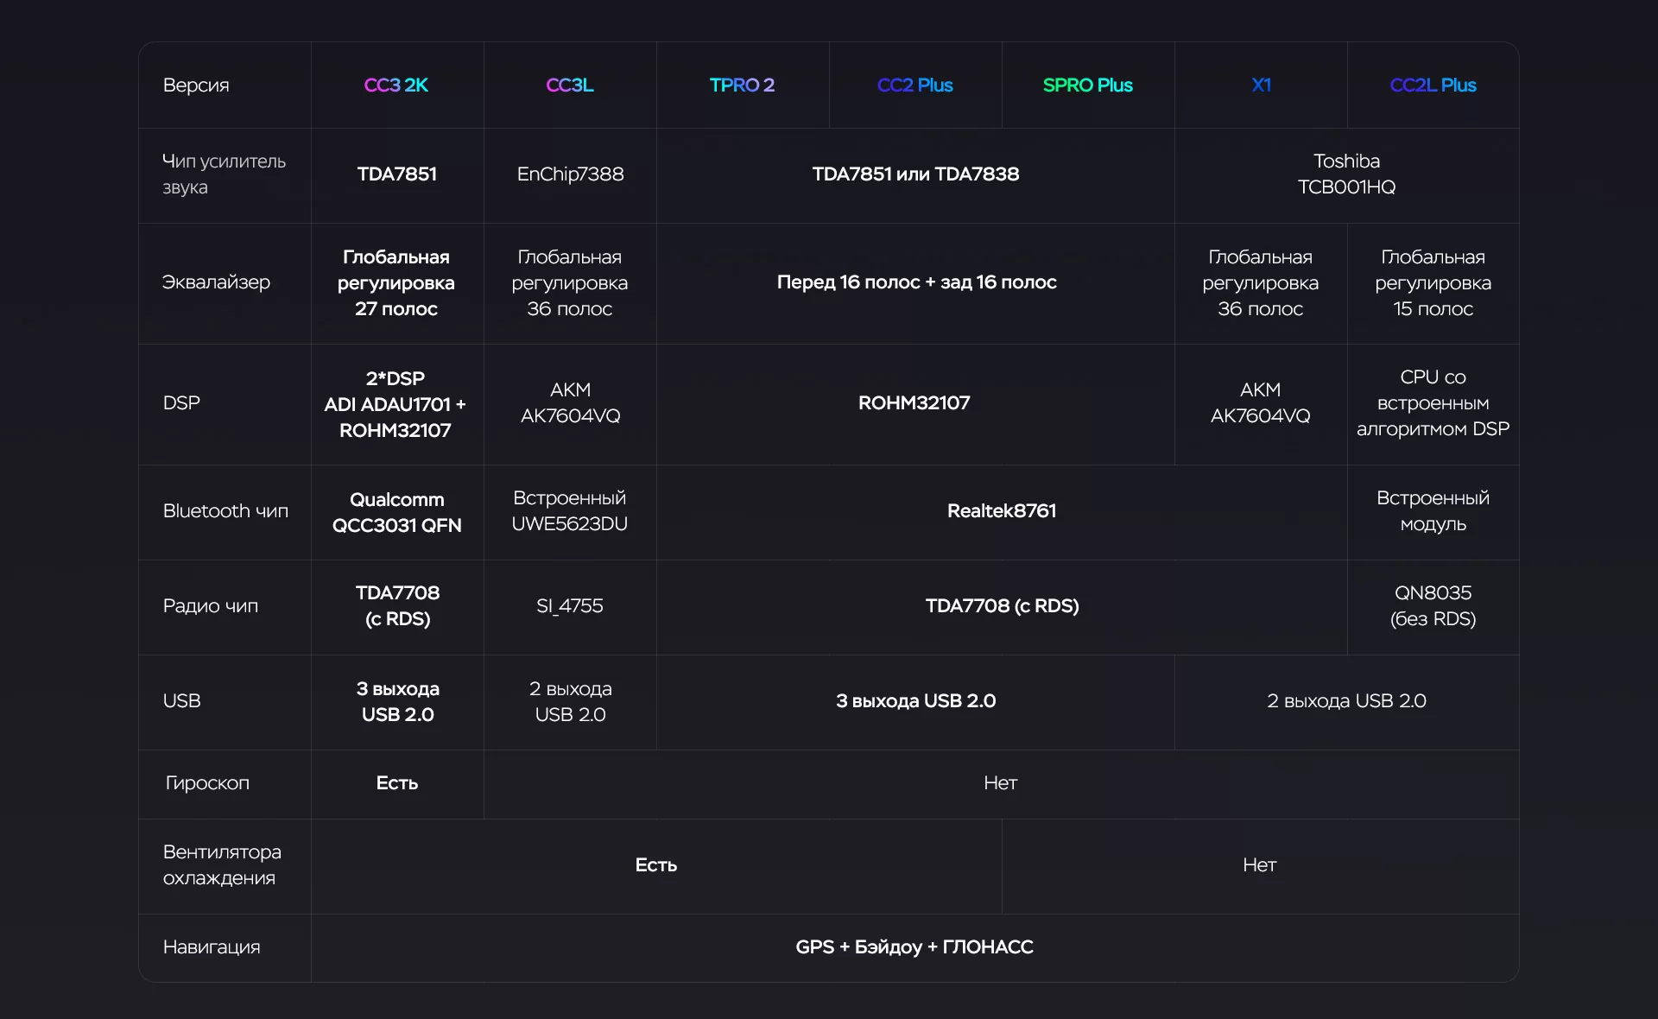Click Перед 16 полос equalizer text
1658x1019 pixels.
coord(916,282)
